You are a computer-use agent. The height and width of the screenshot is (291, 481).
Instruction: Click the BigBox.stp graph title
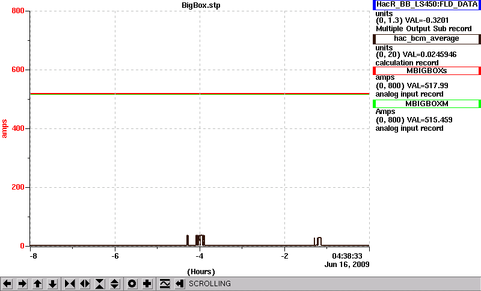201,5
